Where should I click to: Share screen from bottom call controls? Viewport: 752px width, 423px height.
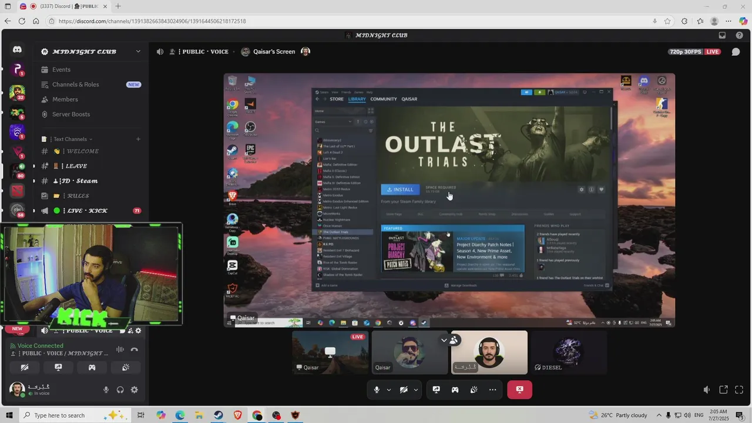(436, 390)
